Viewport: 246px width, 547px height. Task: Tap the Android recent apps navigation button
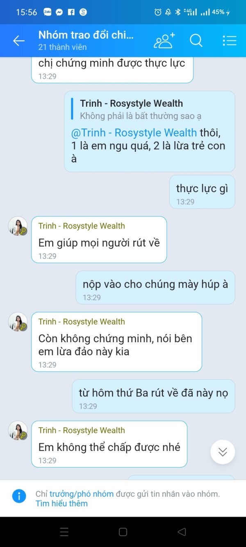(x=64, y=532)
